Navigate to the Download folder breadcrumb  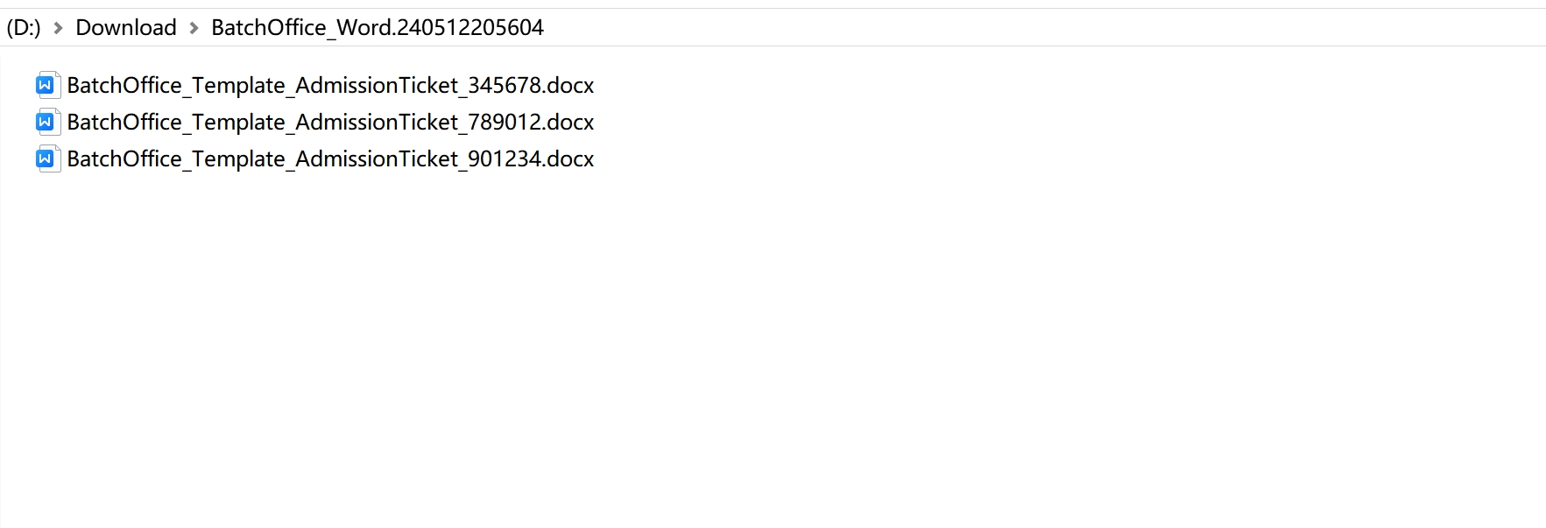coord(126,28)
